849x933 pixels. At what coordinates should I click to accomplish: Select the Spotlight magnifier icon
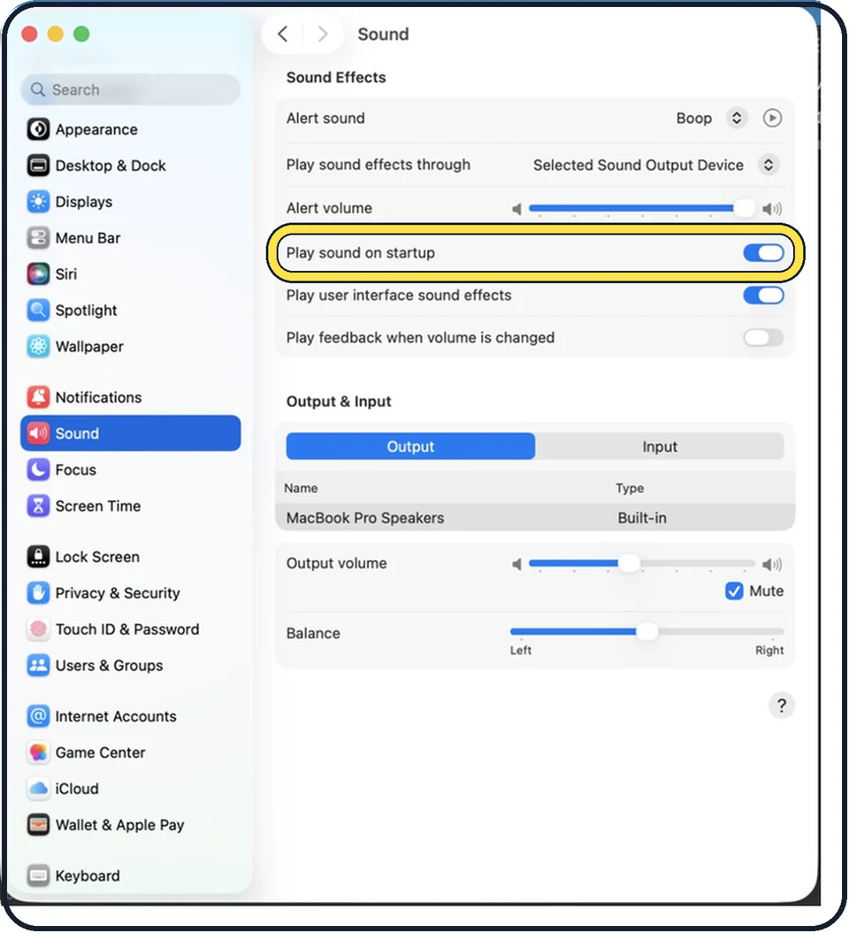38,310
